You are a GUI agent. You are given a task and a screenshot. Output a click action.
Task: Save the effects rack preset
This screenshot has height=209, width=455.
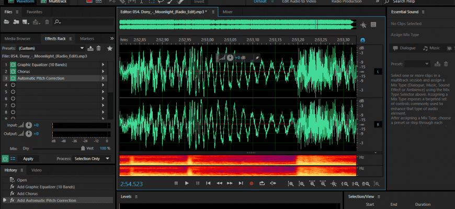point(90,48)
